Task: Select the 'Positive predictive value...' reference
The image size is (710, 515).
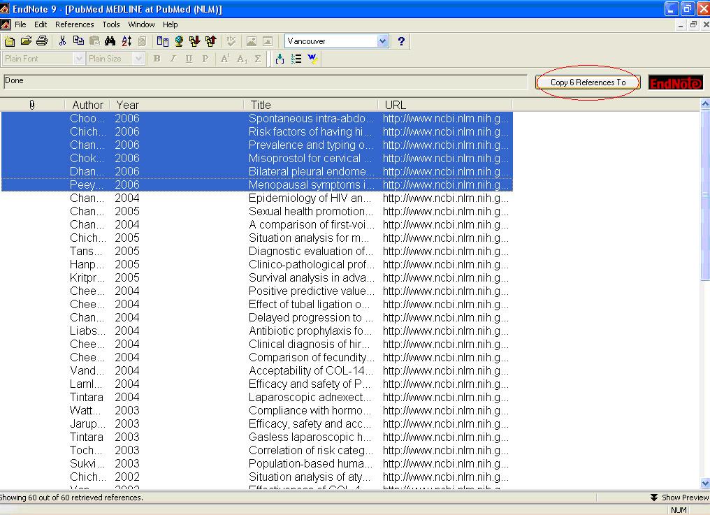Action: pyautogui.click(x=256, y=291)
